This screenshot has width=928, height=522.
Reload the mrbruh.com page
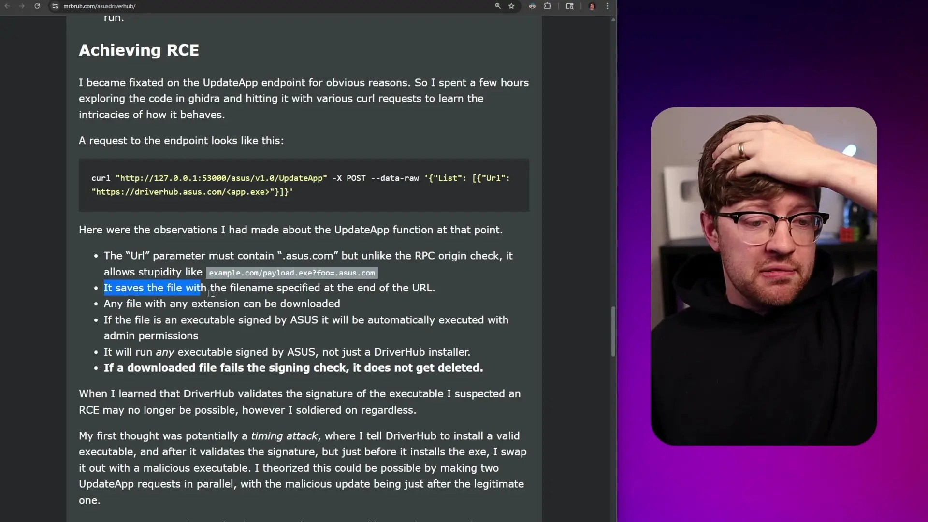click(x=37, y=6)
